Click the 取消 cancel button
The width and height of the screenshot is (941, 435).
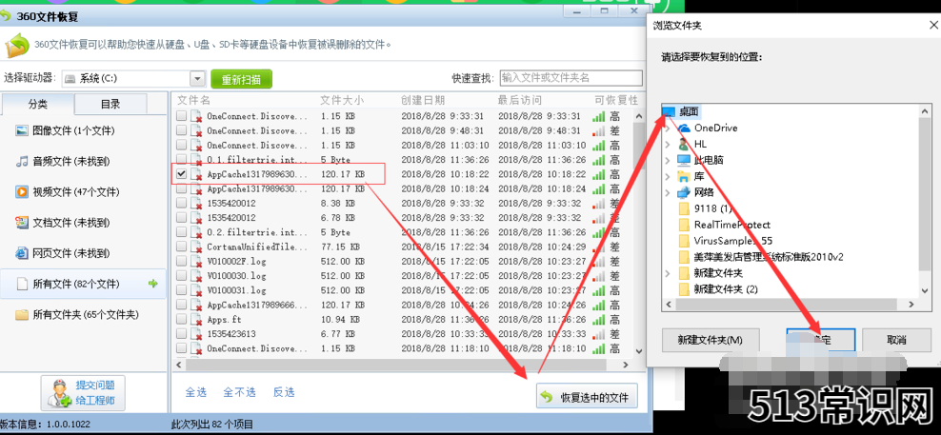point(896,340)
